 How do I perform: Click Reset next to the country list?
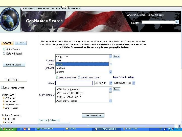point(117,57)
